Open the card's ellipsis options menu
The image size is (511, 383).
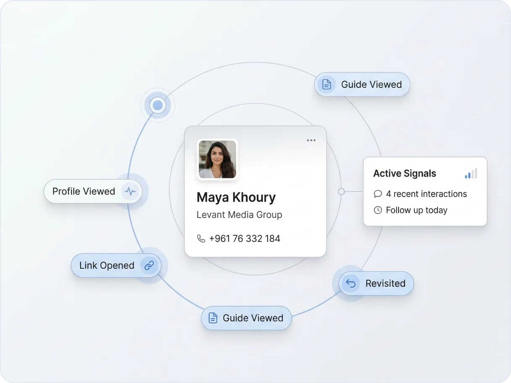[x=311, y=140]
